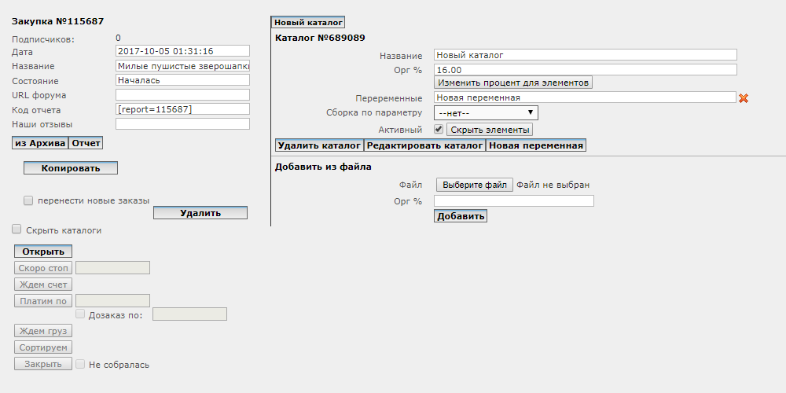The image size is (786, 393).
Task: Click the Открыть status button
Action: [x=43, y=252]
